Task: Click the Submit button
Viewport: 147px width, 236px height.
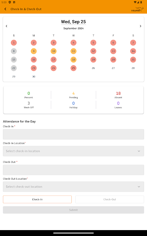Action: (73, 210)
